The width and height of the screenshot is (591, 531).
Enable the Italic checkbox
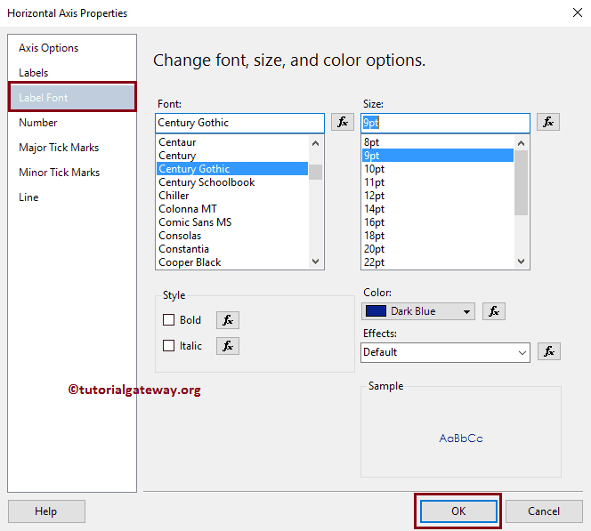[168, 345]
